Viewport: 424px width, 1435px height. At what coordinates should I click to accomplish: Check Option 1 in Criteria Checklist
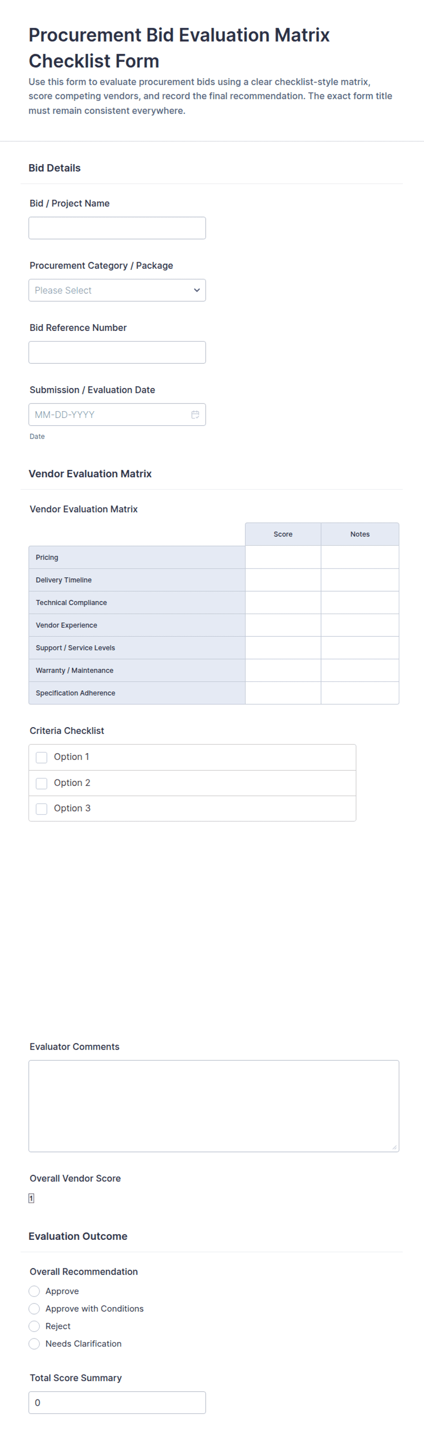tap(41, 757)
